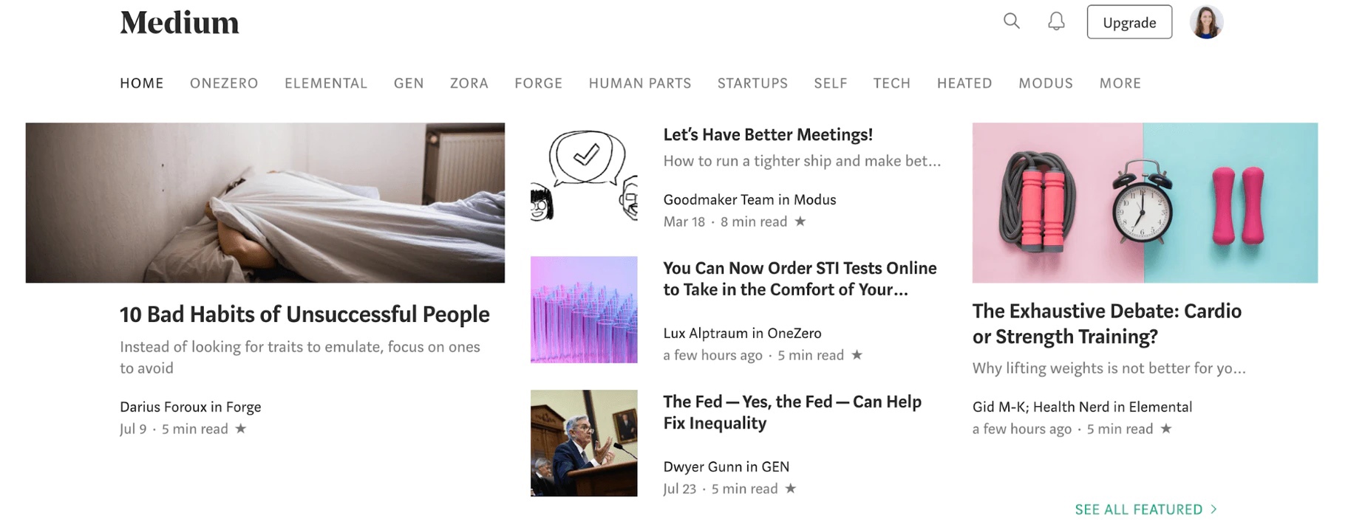Image resolution: width=1348 pixels, height=530 pixels.
Task: Click star beside Jul 23 5 min read
Action: click(x=790, y=489)
